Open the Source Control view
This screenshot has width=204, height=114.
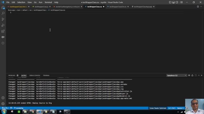click(3, 19)
